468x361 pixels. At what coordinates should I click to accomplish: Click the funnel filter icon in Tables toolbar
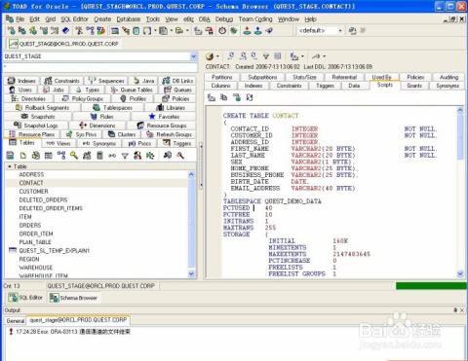[x=125, y=156]
